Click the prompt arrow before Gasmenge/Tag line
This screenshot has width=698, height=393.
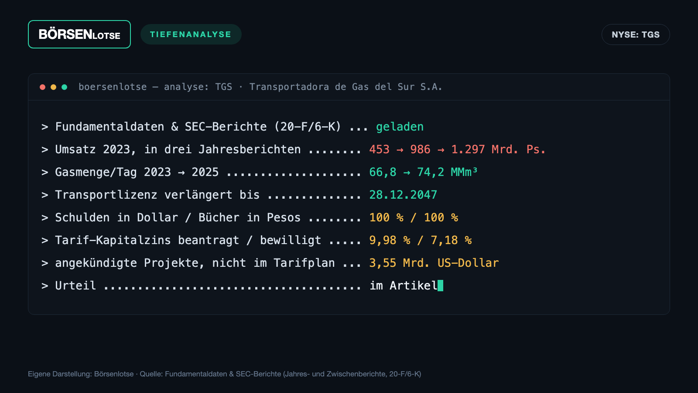(44, 172)
